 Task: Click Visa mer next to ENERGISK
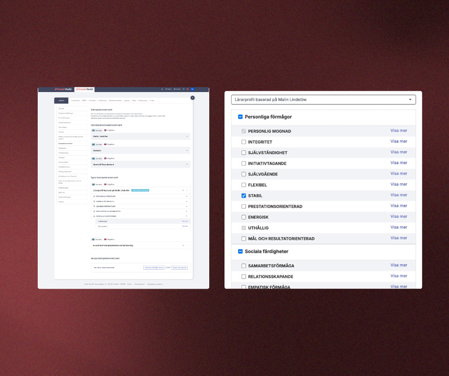pos(398,217)
